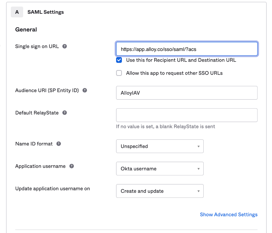The image size is (272, 233).
Task: Open help tooltip for Default RelayState
Action: [x=65, y=113]
